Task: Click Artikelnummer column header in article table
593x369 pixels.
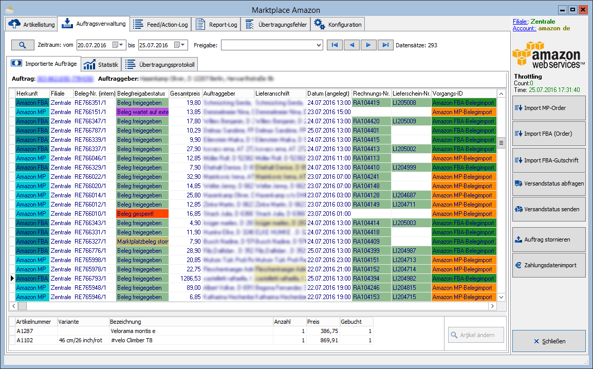Action: pyautogui.click(x=36, y=322)
